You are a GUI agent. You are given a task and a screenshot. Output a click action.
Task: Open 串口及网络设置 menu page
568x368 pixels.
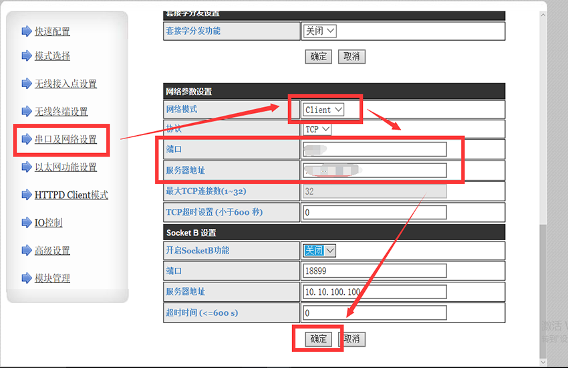coord(65,139)
